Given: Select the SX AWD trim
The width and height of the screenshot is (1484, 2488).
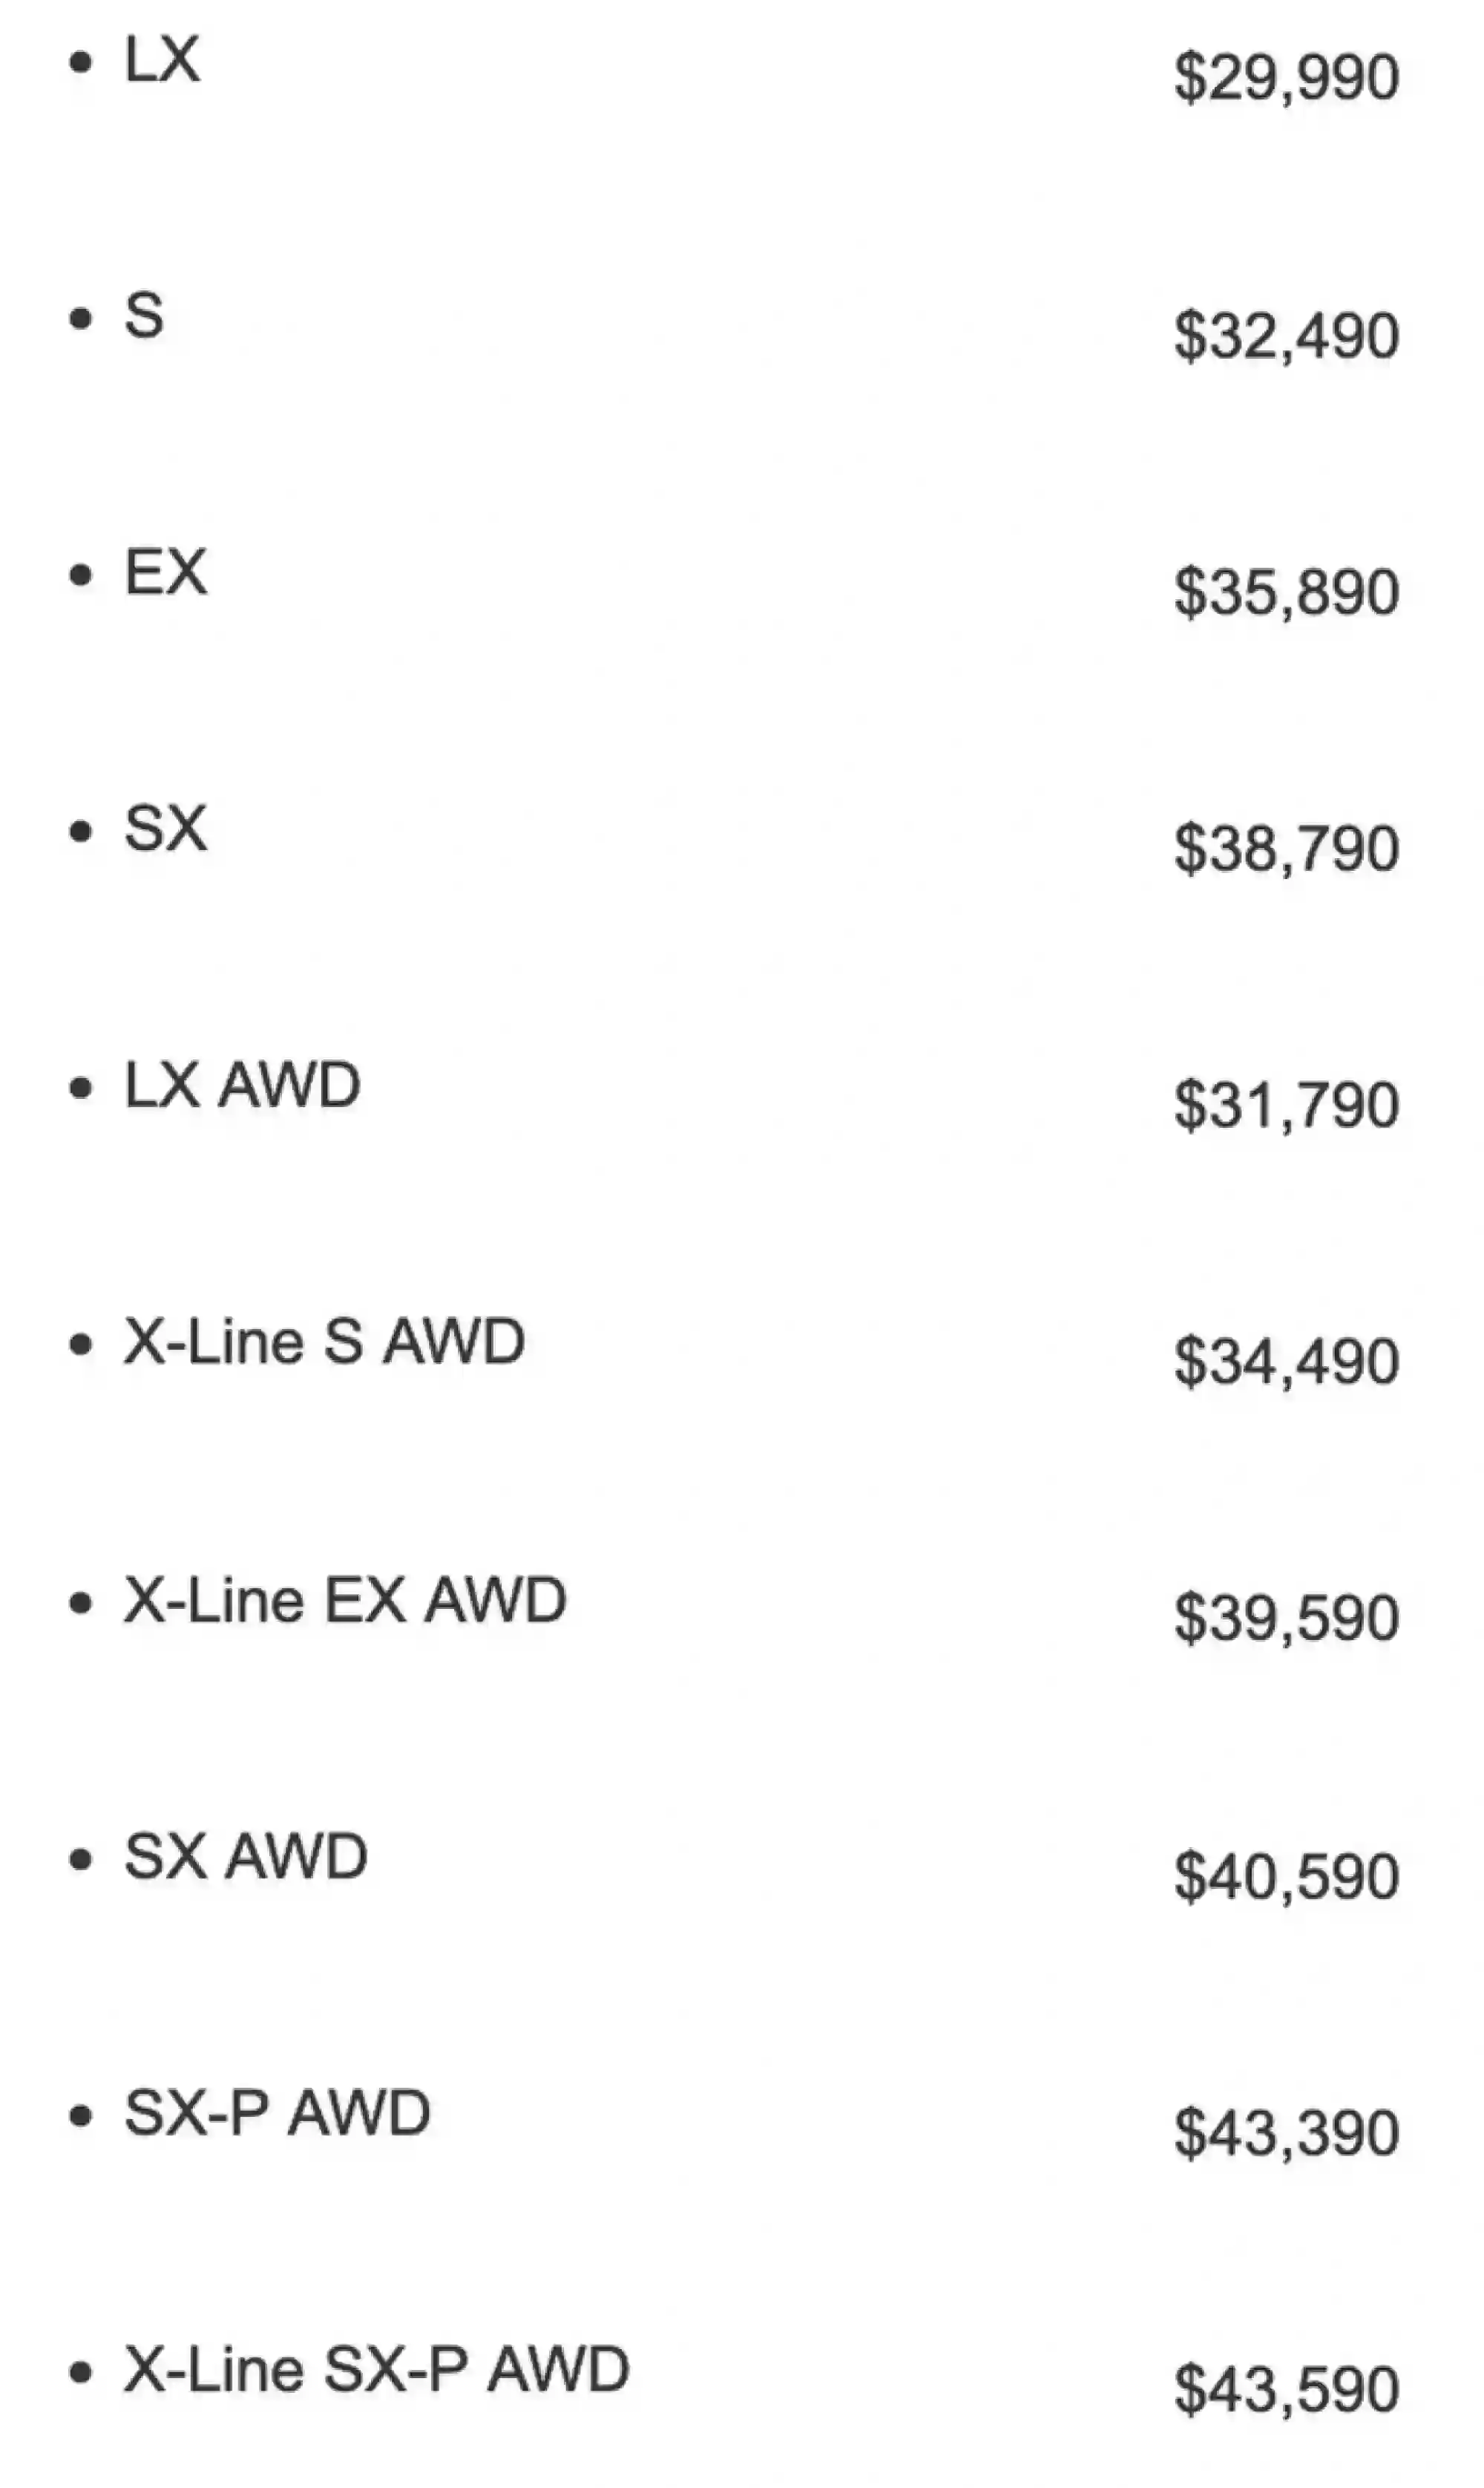Looking at the screenshot, I should (x=246, y=1857).
